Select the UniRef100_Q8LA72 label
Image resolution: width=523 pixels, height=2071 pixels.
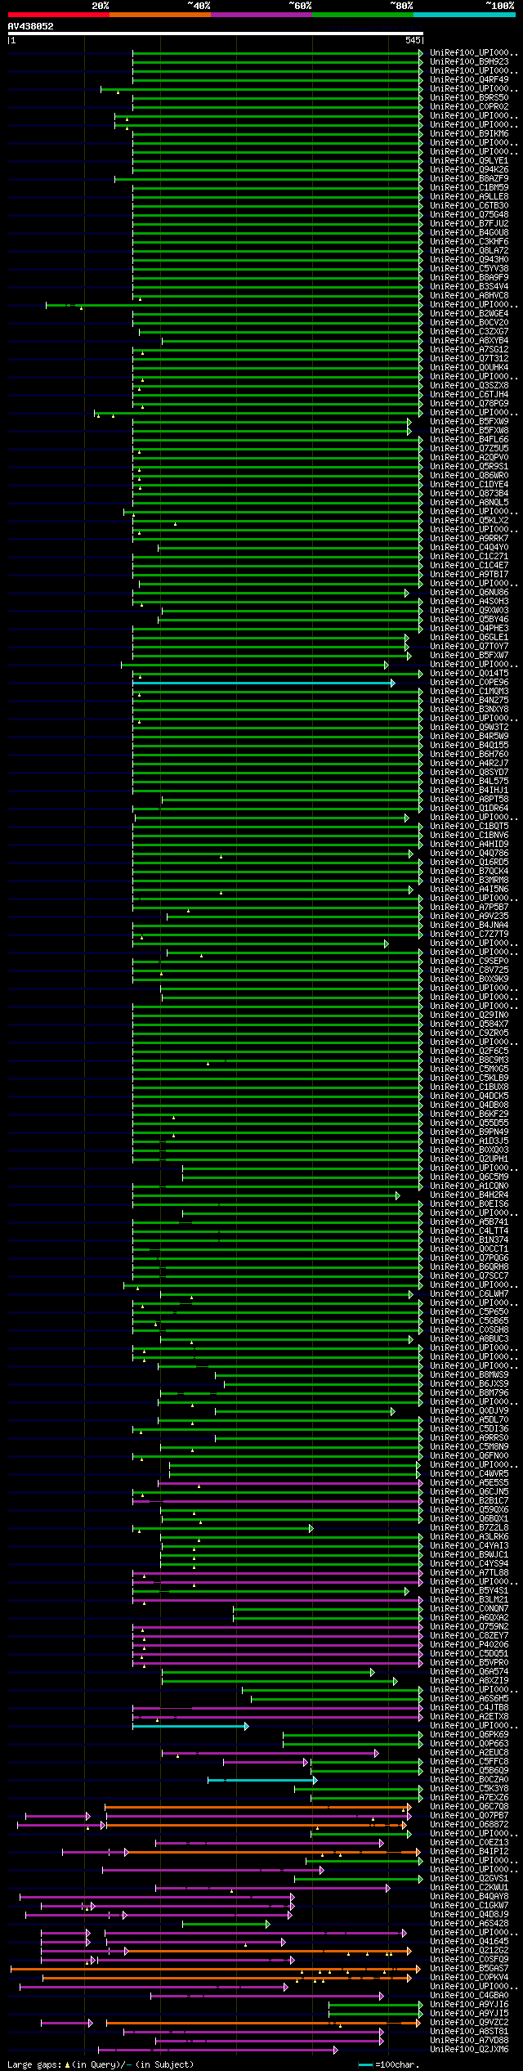469,250
